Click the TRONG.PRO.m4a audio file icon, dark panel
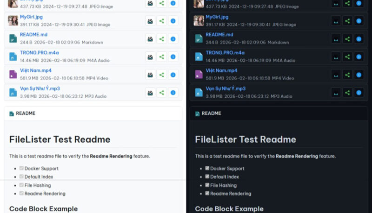 pyautogui.click(x=199, y=56)
